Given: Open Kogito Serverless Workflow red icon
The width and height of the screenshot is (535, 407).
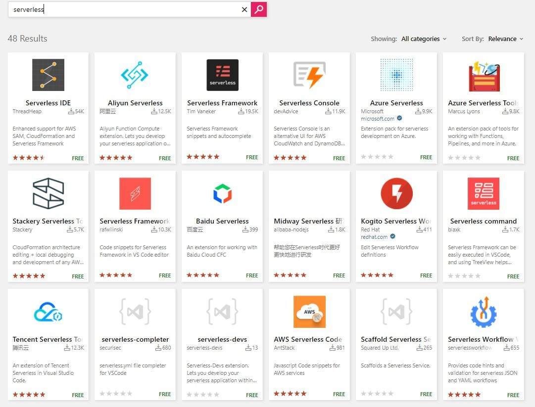Looking at the screenshot, I should point(396,193).
